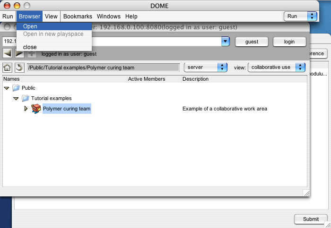This screenshot has height=228, width=331.
Task: Click the Tutorial examples folder icon
Action: (26, 98)
